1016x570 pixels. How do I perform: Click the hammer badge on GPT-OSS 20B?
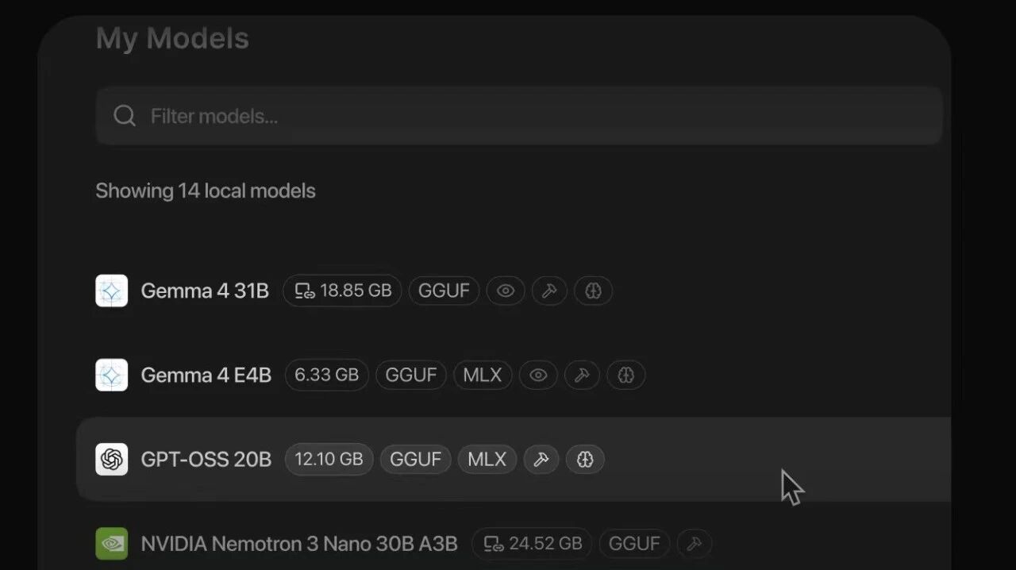tap(541, 459)
